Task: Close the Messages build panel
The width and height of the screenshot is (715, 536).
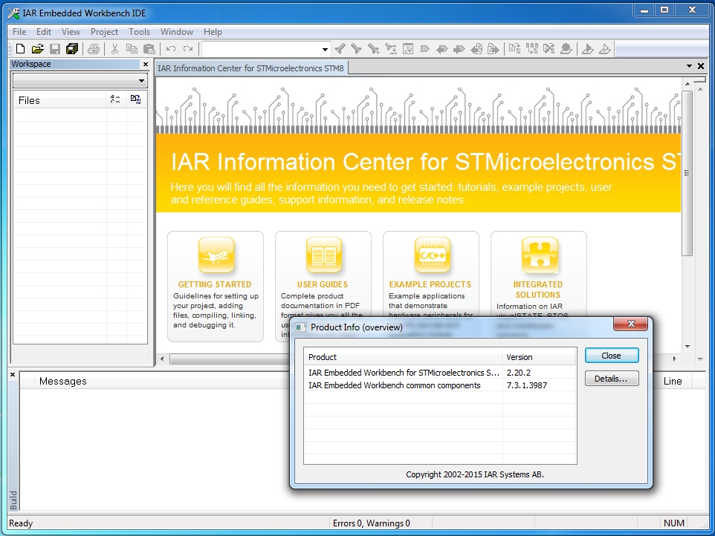Action: 13,374
